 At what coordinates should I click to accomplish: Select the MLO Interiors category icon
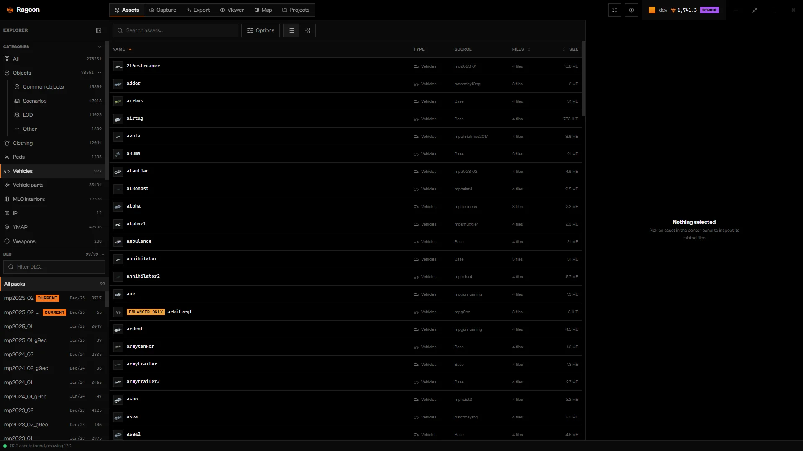tap(7, 199)
